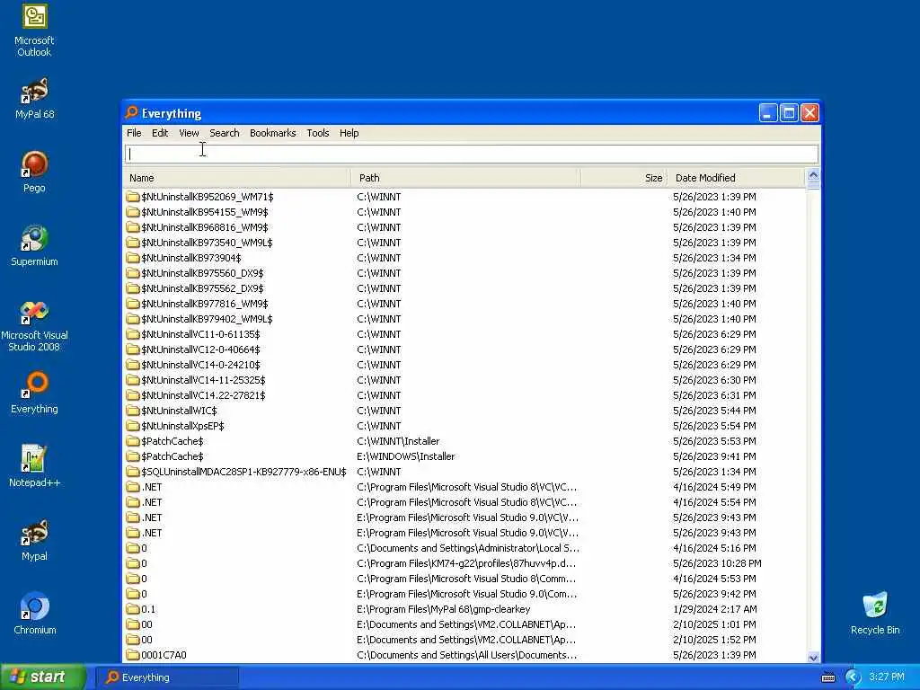
Task: Click the Start button
Action: (x=43, y=677)
